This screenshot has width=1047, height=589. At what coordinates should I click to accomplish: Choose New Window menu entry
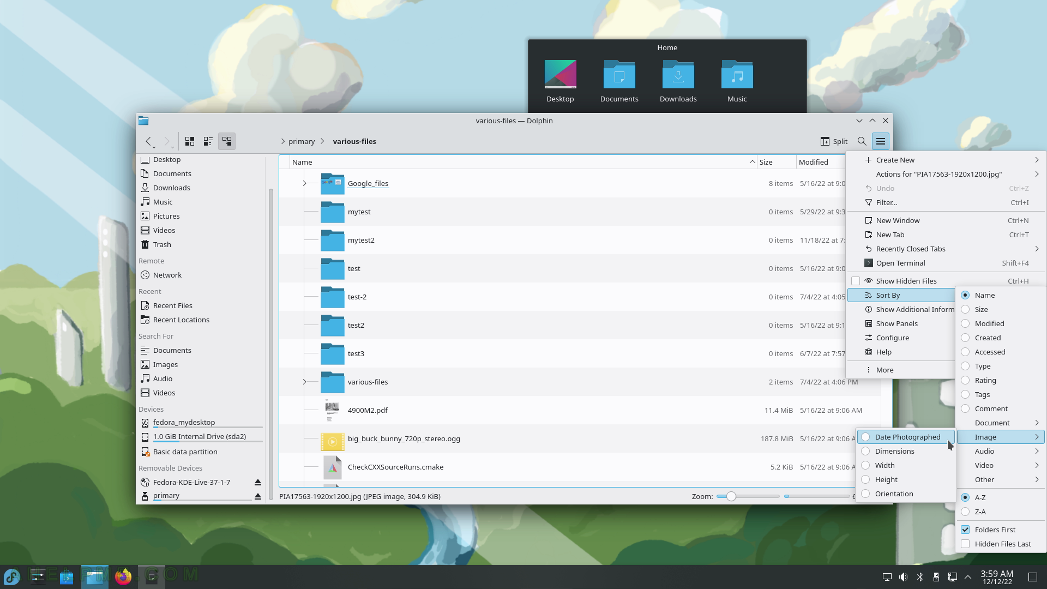946,220
